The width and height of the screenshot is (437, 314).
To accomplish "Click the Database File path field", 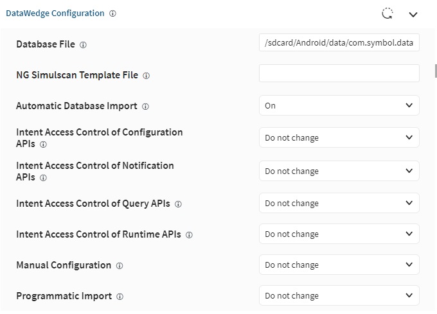I will tap(339, 43).
